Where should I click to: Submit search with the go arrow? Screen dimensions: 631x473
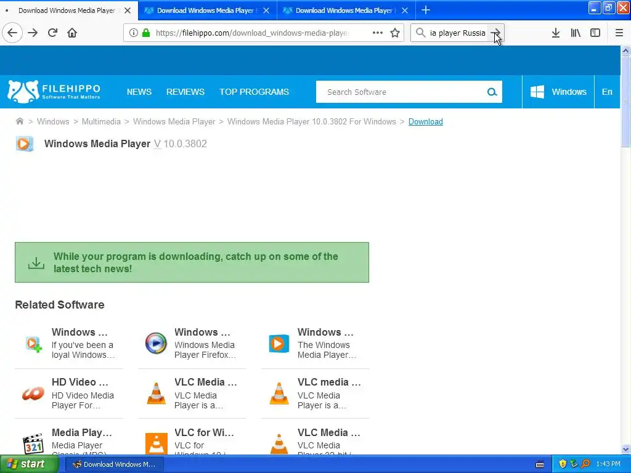tap(496, 33)
